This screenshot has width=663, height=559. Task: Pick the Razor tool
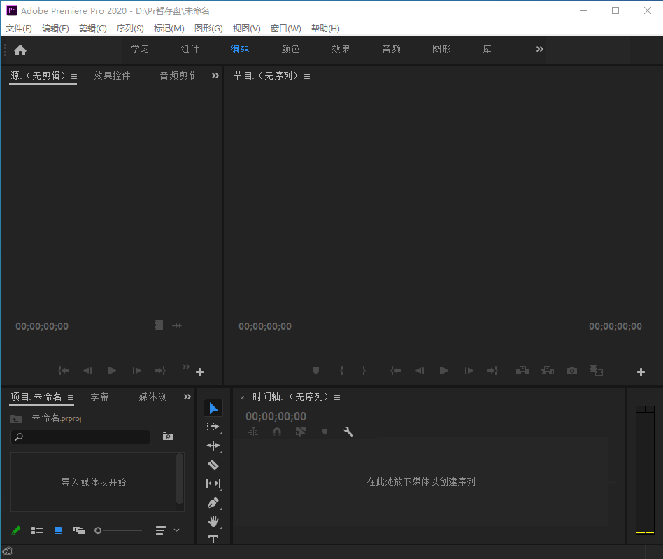pyautogui.click(x=213, y=465)
